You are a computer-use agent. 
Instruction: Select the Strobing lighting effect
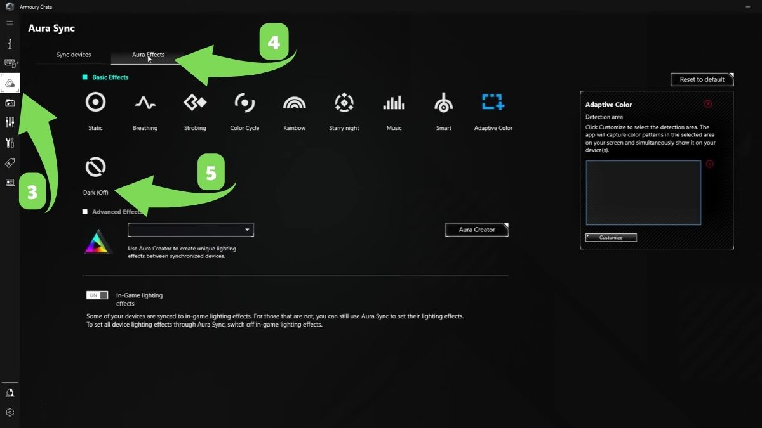[x=195, y=110]
